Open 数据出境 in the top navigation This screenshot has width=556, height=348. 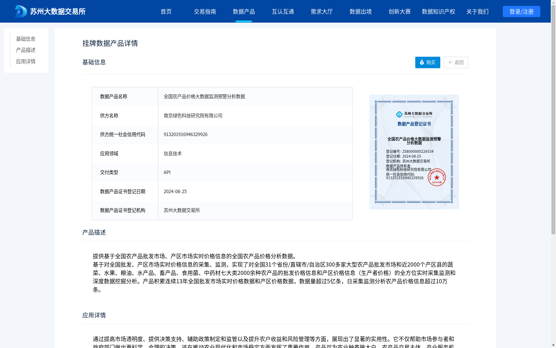point(361,11)
